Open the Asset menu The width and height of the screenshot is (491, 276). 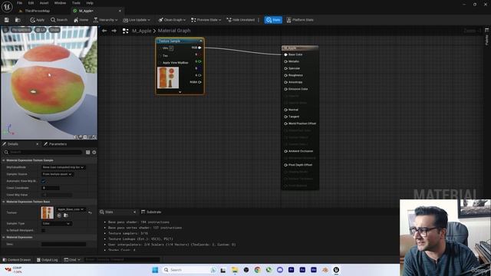[44, 3]
